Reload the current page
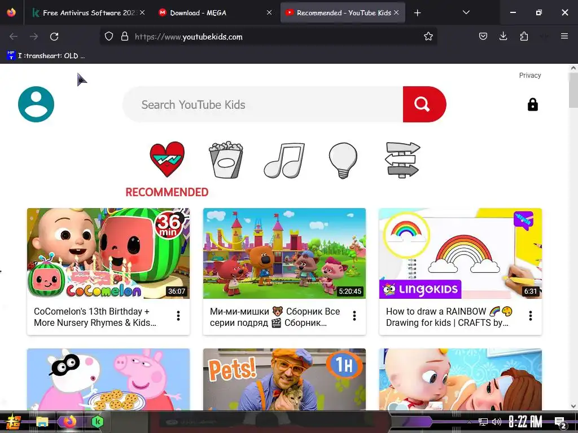 54,37
